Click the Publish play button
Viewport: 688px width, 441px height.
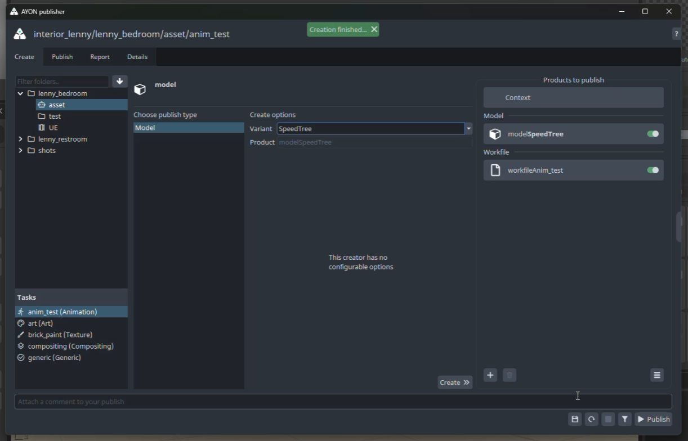pos(653,419)
